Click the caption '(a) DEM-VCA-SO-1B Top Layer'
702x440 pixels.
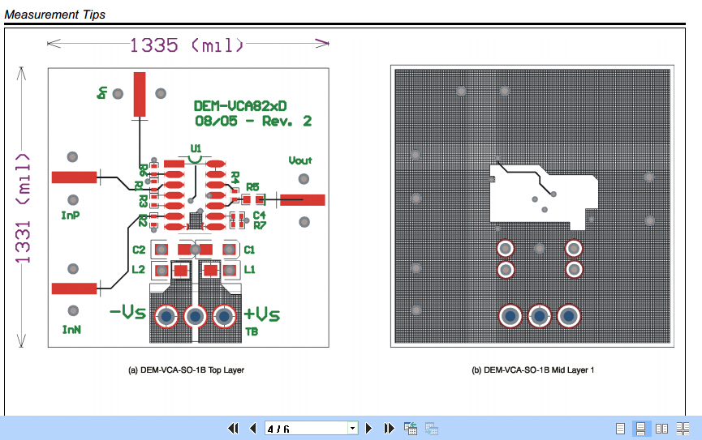[x=186, y=370]
